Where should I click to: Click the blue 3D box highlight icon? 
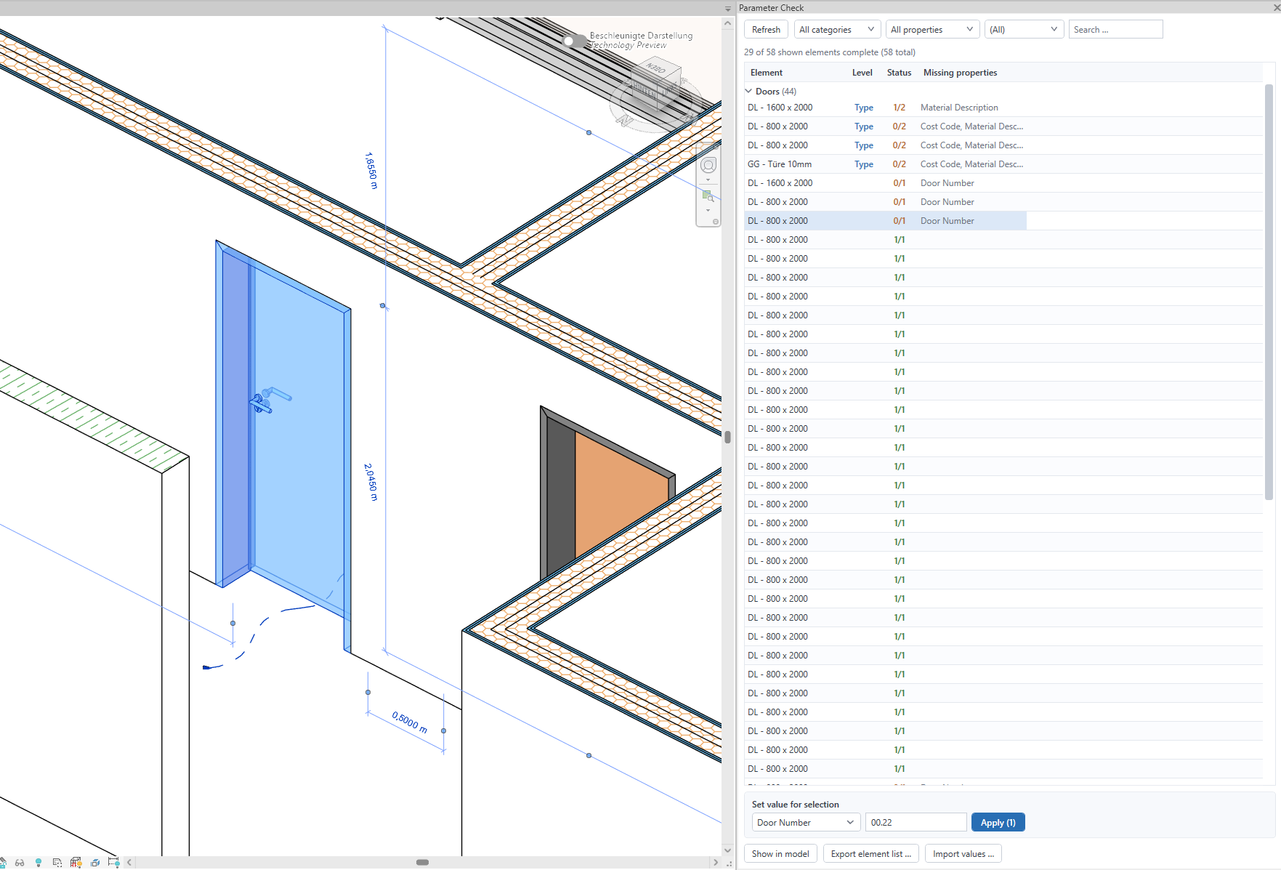point(95,863)
